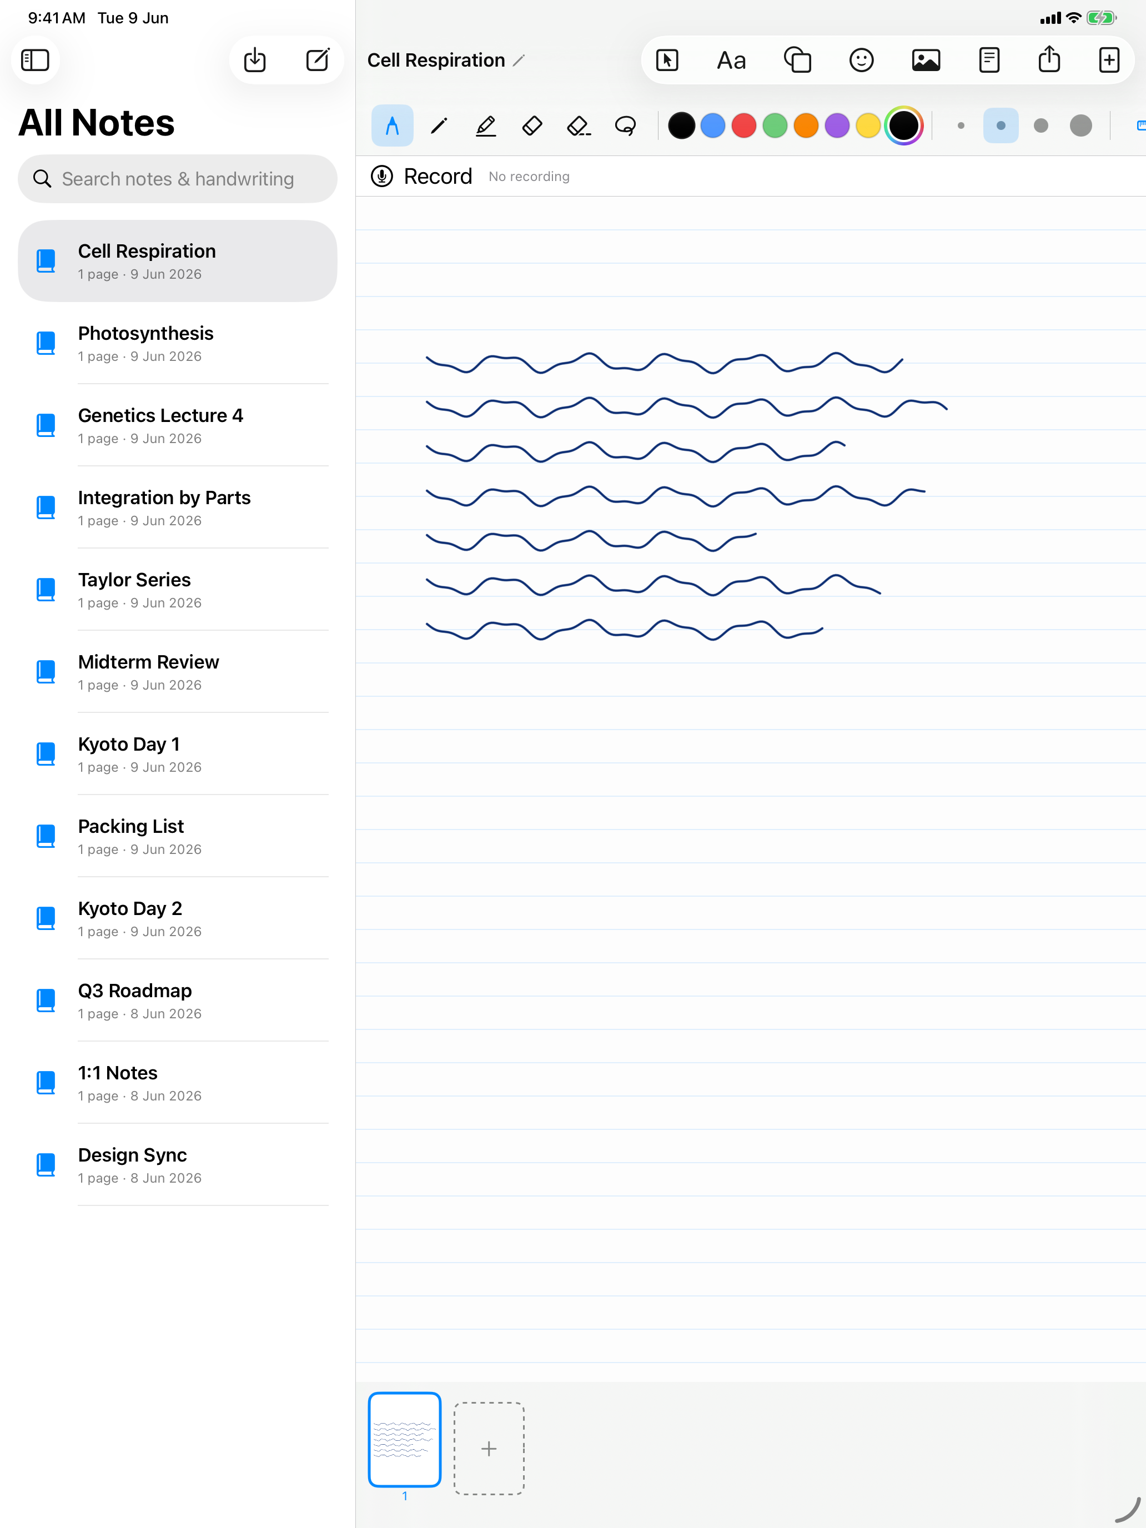Image resolution: width=1146 pixels, height=1528 pixels.
Task: Pick the green color swatch
Action: tap(775, 125)
